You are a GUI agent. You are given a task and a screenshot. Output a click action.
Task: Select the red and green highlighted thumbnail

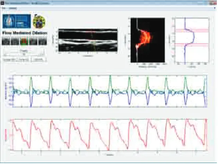point(24,41)
